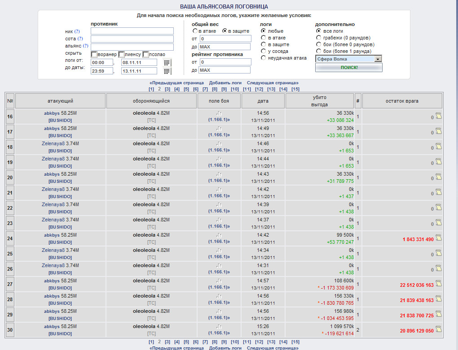Viewport: 458px width, 350px height.
Task: Click the help (?) icon next to альянс
Action: (86, 46)
